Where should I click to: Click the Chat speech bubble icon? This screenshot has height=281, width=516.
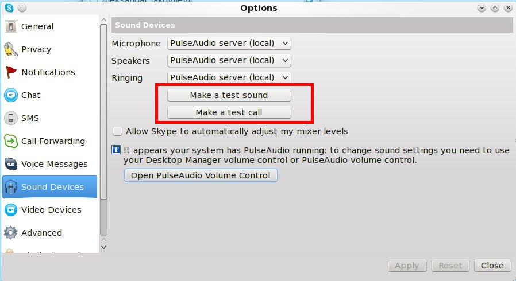point(10,95)
